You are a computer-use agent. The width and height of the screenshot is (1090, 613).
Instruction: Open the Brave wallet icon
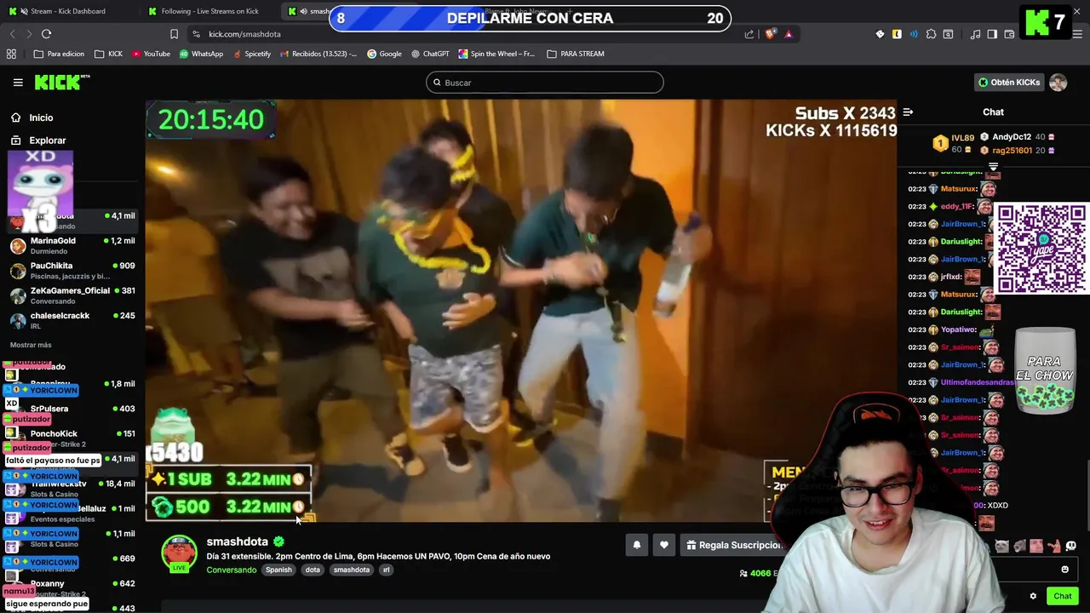point(1009,34)
